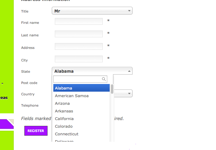This screenshot has width=216, height=150.
Task: Choose American Samoa from the list
Action: click(81, 96)
